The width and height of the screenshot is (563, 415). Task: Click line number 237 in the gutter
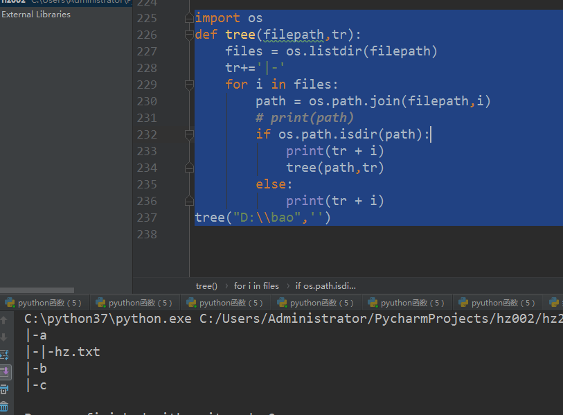[147, 218]
